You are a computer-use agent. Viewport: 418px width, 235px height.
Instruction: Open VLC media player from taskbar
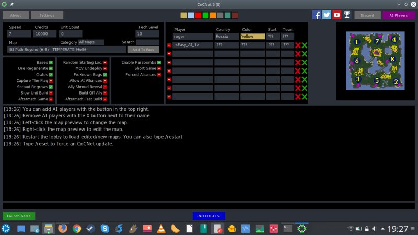[161, 229]
